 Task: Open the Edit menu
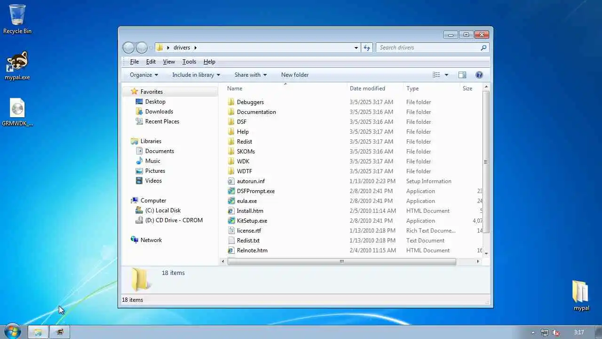pyautogui.click(x=150, y=62)
